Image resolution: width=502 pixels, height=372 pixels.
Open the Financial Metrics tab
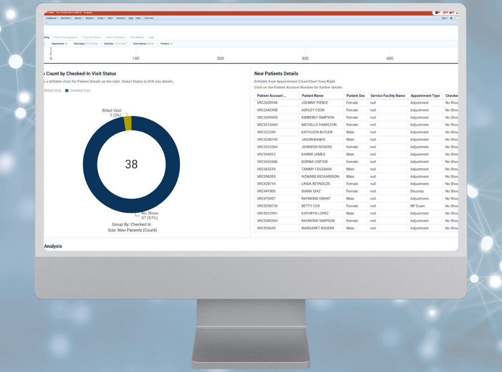pos(92,37)
